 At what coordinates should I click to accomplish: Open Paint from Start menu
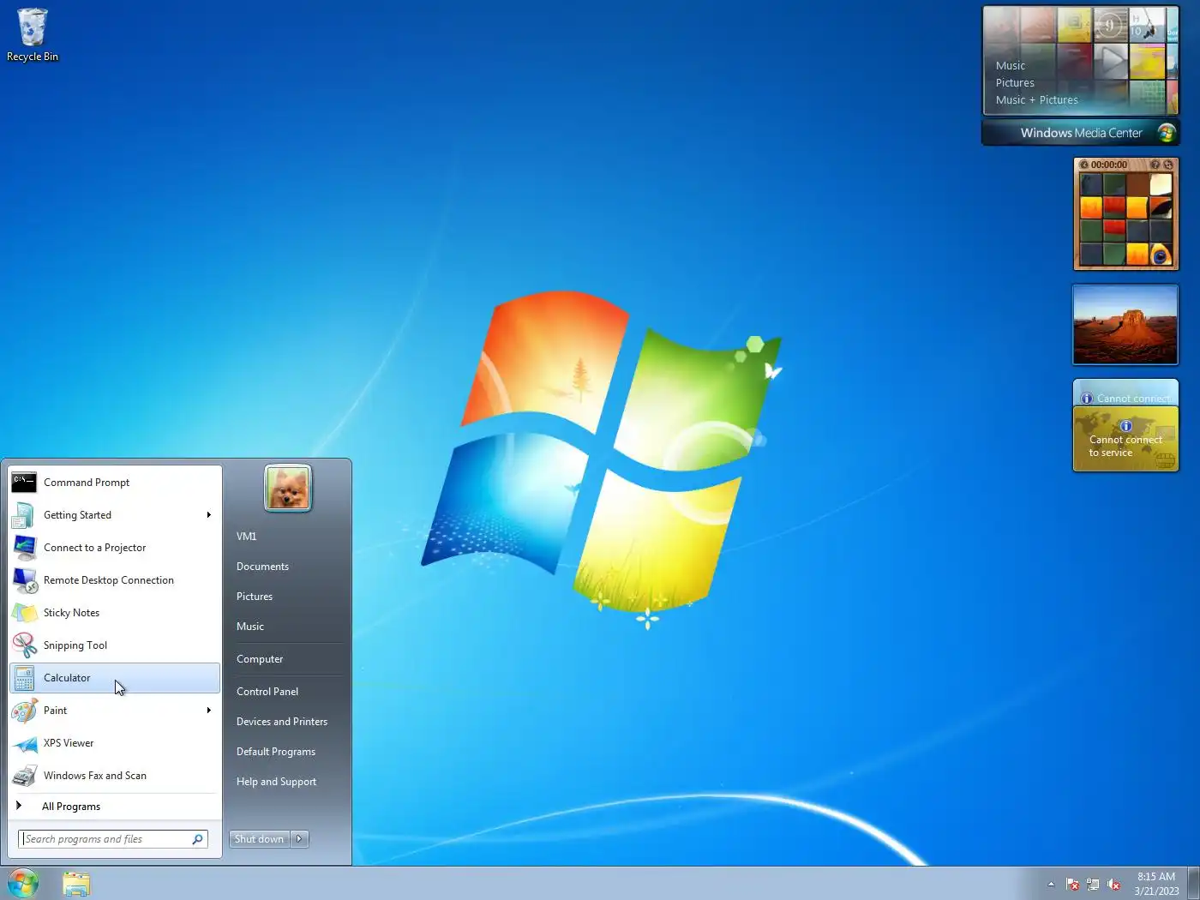(x=115, y=711)
